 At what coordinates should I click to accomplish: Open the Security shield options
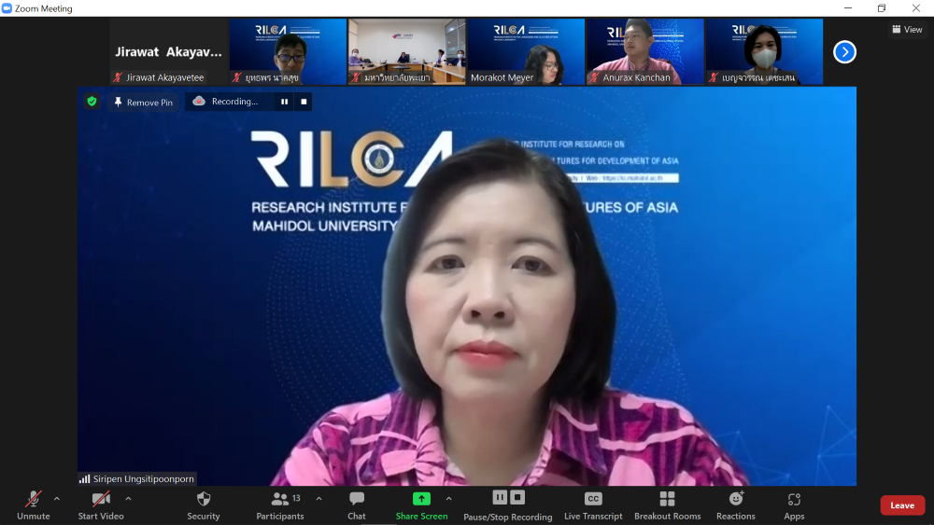click(x=203, y=504)
